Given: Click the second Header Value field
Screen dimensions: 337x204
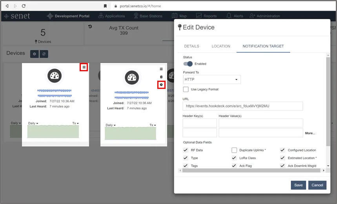Looking at the screenshot, I should (261, 133).
